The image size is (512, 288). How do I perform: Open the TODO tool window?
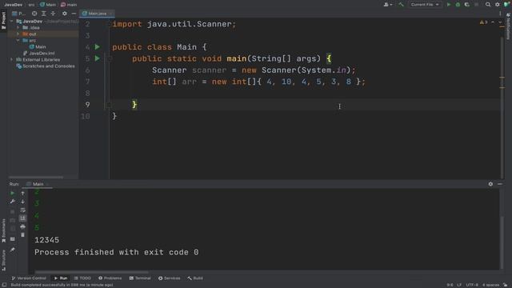pyautogui.click(x=82, y=278)
